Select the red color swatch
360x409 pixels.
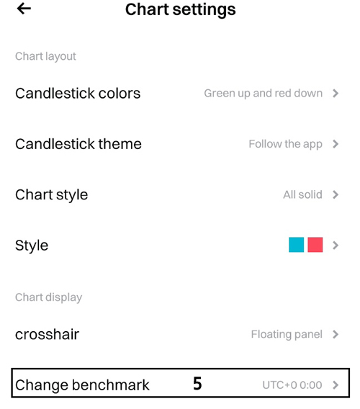coord(315,245)
